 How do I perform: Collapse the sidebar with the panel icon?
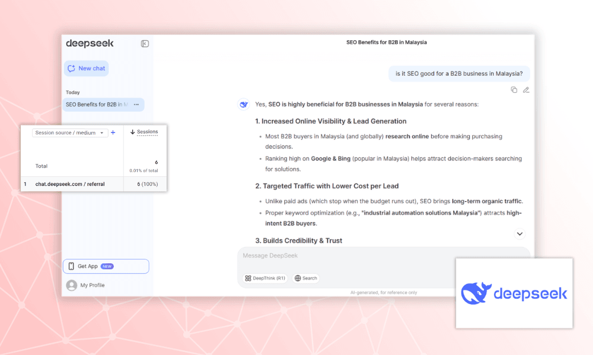(x=145, y=43)
